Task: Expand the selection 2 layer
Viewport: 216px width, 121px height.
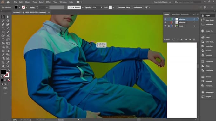Action: 173,19
